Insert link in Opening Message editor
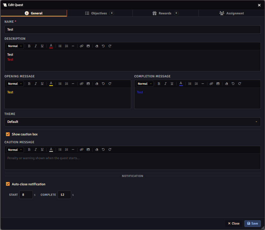This screenshot has height=230, width=265. [81, 84]
